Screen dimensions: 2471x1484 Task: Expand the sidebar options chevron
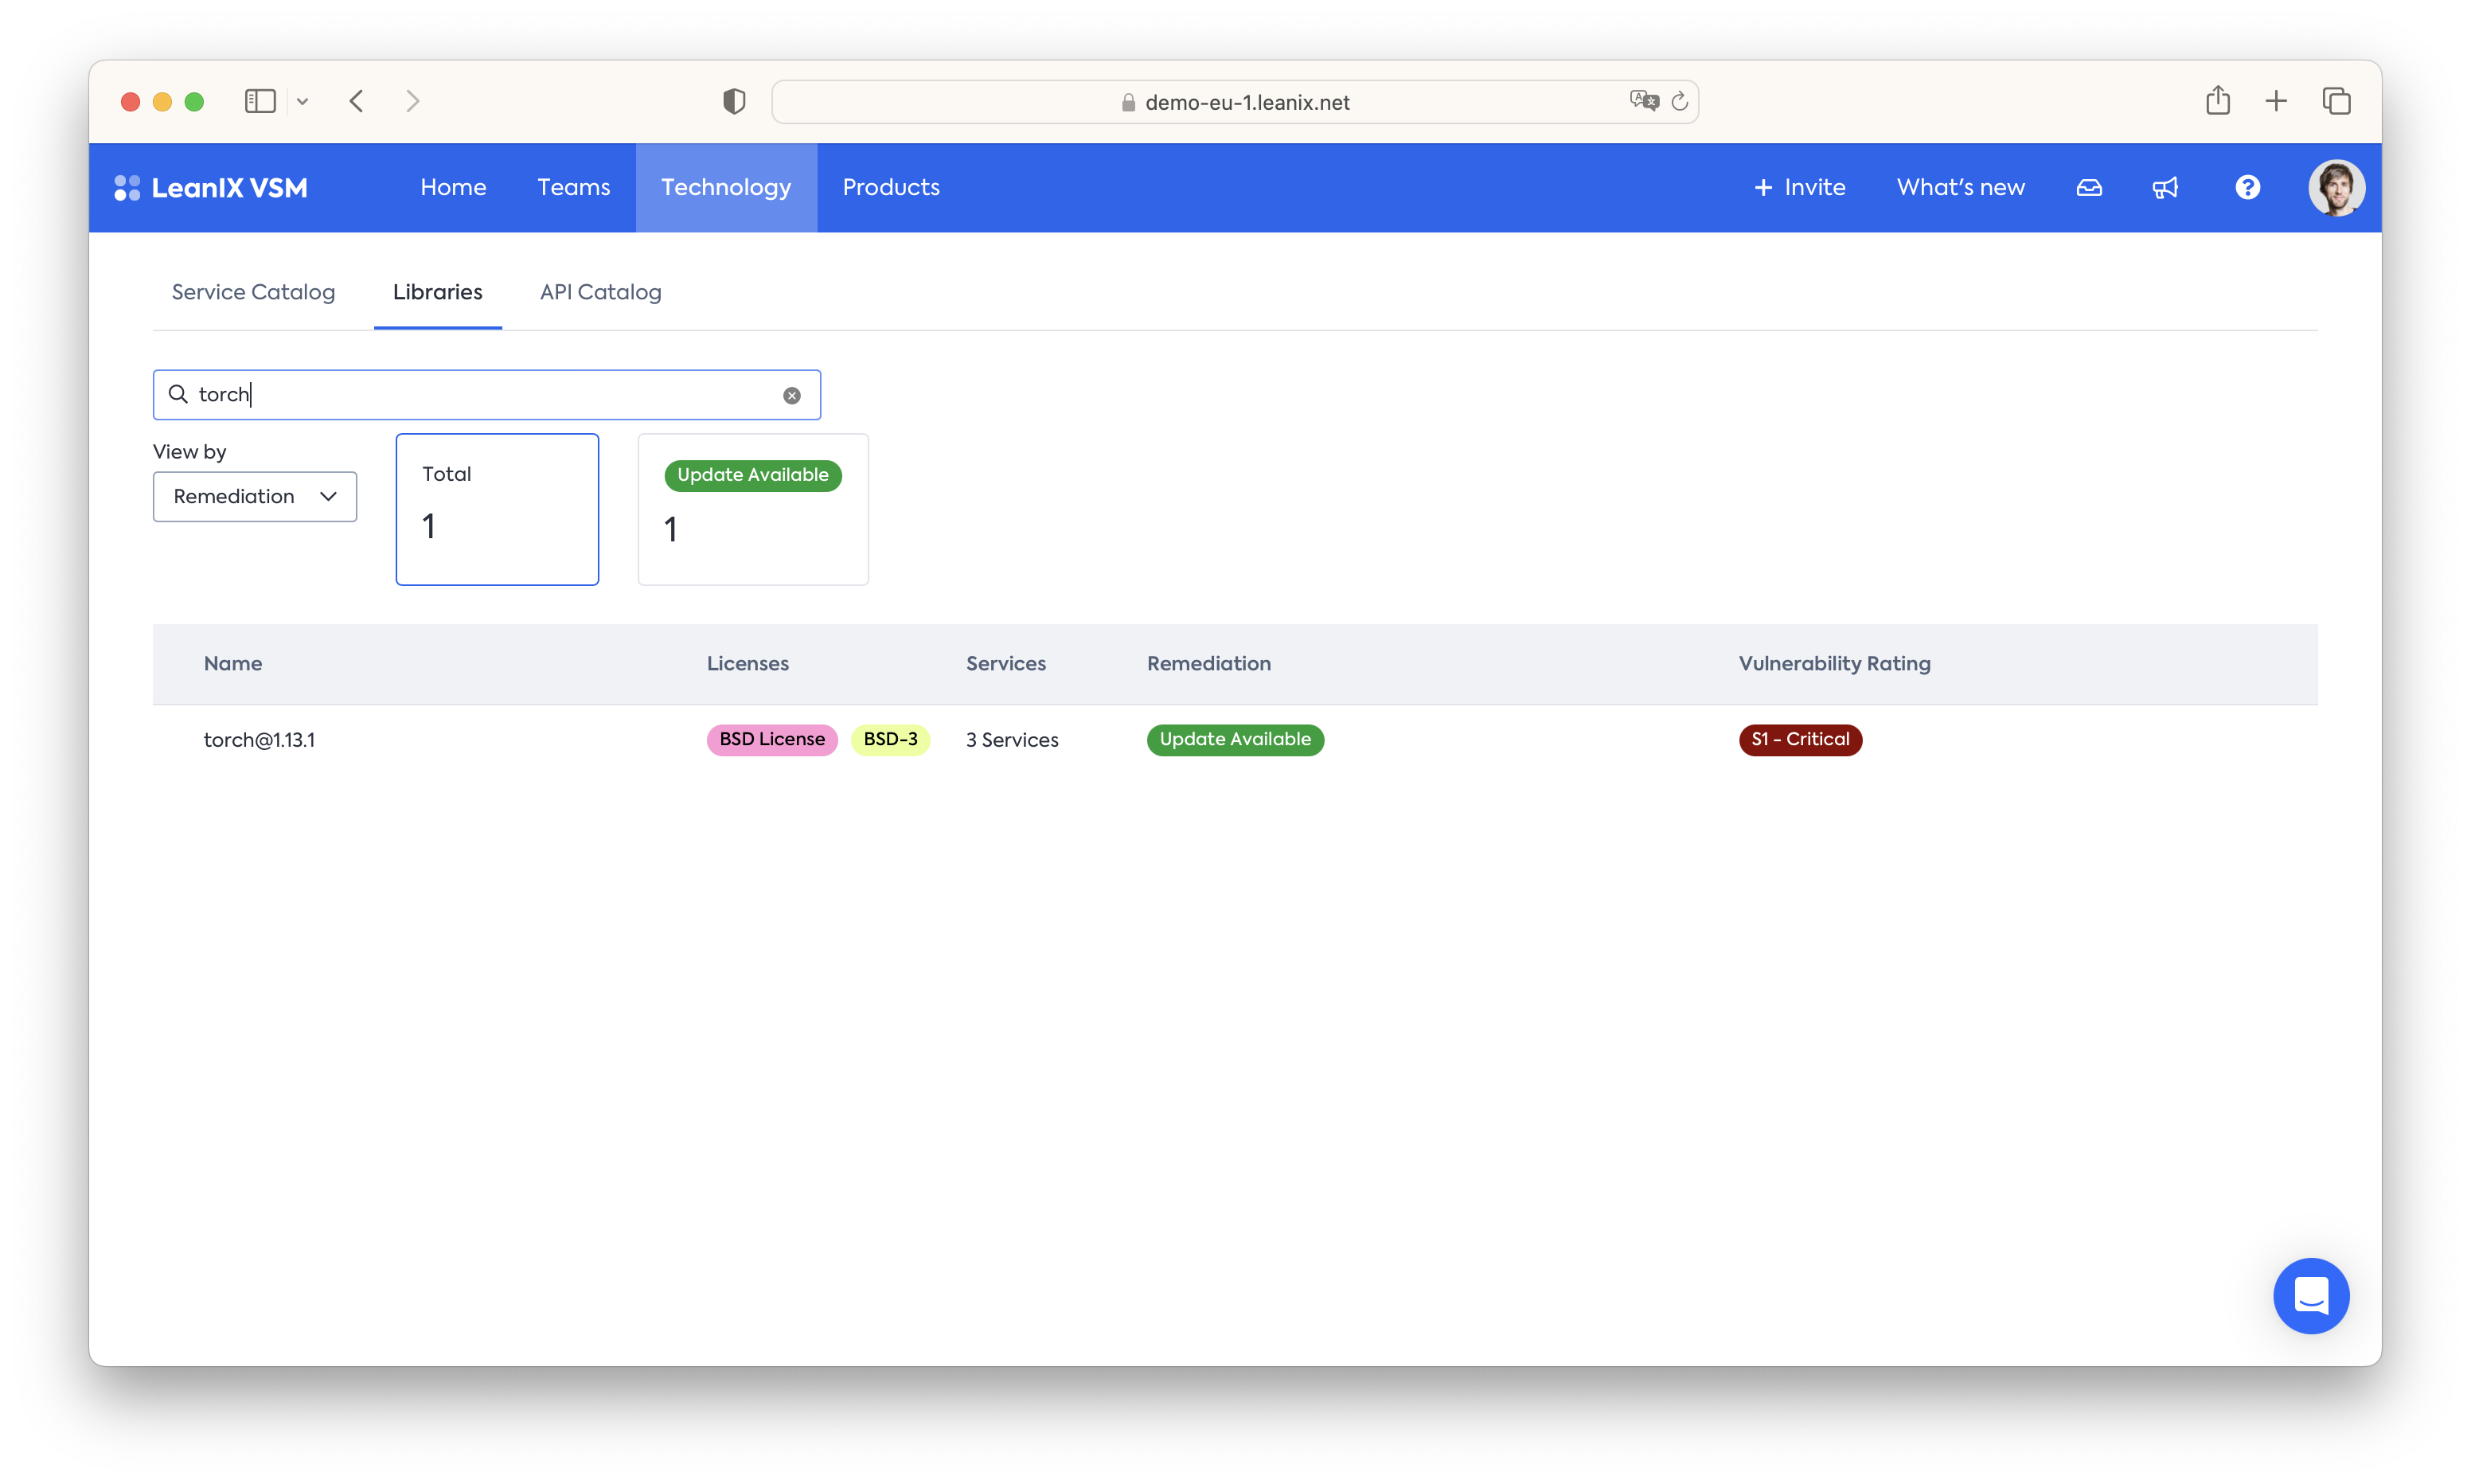(x=303, y=101)
